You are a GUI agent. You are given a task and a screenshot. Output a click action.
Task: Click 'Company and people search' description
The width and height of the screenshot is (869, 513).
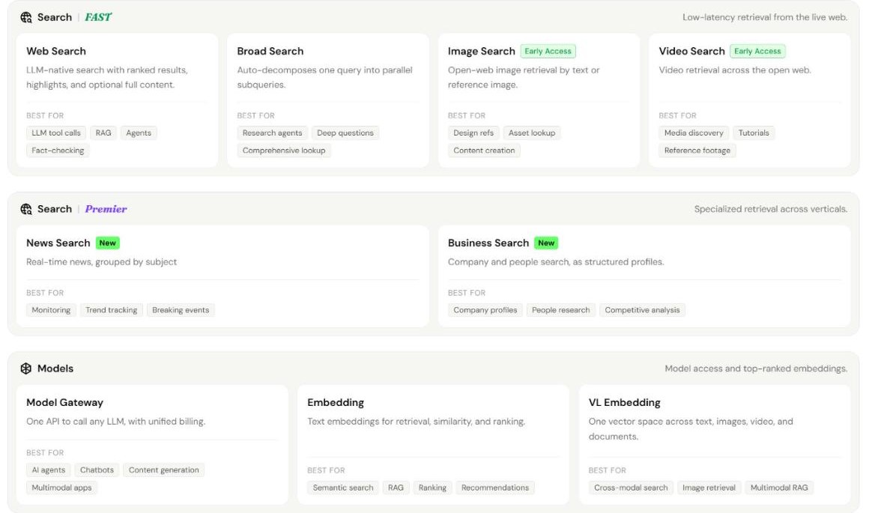tap(556, 261)
